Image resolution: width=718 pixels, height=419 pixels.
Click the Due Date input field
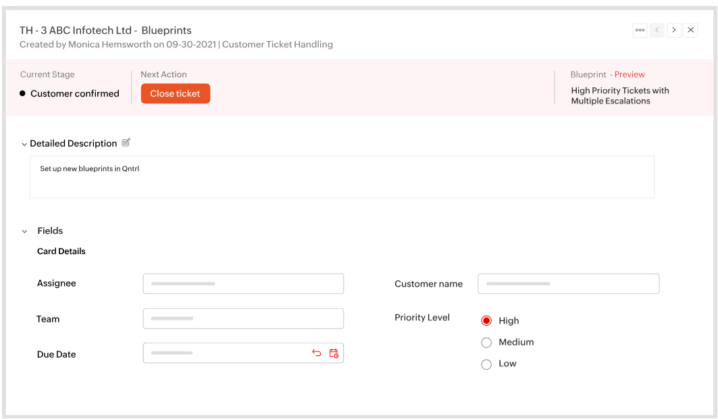click(243, 353)
